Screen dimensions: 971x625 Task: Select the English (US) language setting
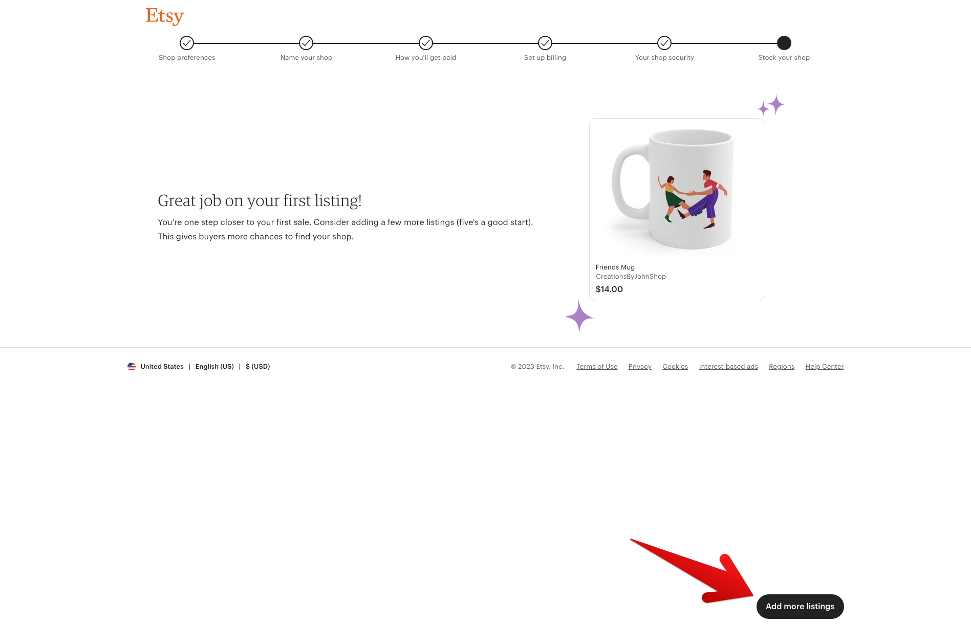(214, 366)
